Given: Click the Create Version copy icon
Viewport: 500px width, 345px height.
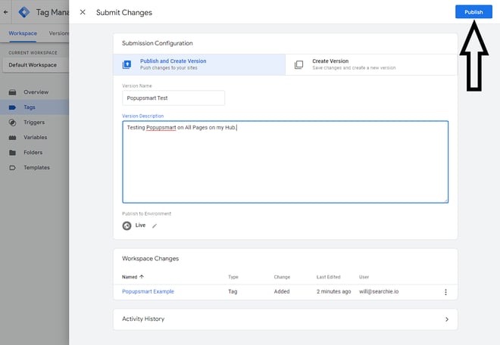Looking at the screenshot, I should point(298,64).
